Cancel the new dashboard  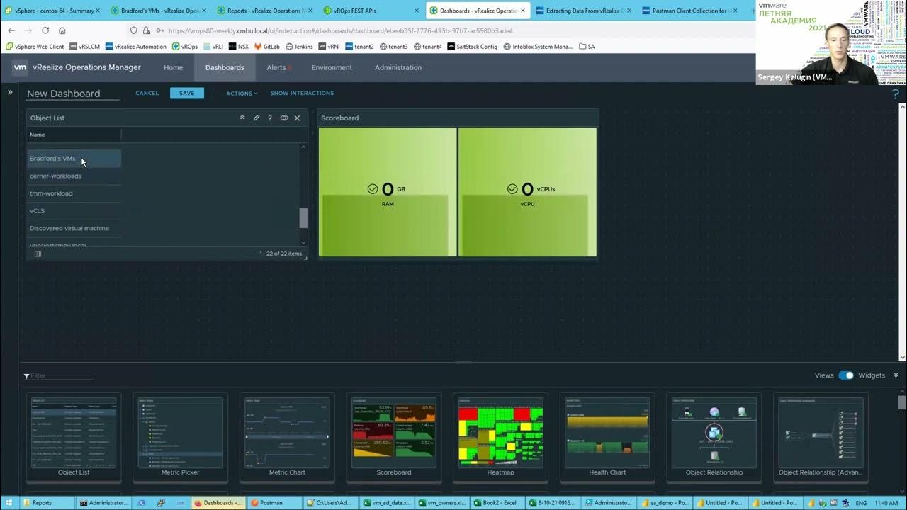tap(147, 93)
